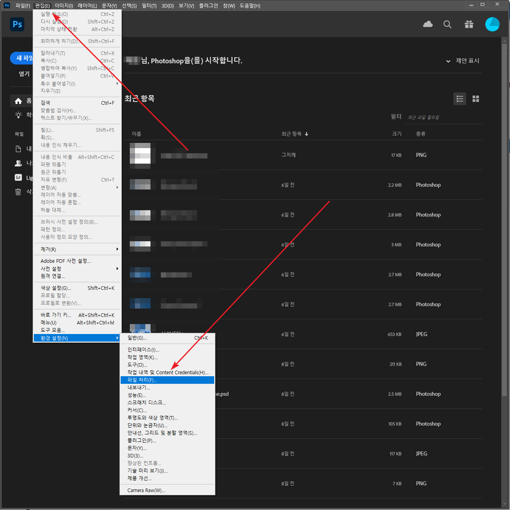This screenshot has height=510, width=510.
Task: Expand the 환경 설정(N) submenu
Action: [x=77, y=338]
